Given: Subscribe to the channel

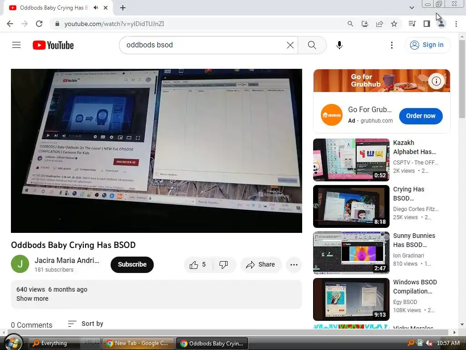Looking at the screenshot, I should (132, 265).
